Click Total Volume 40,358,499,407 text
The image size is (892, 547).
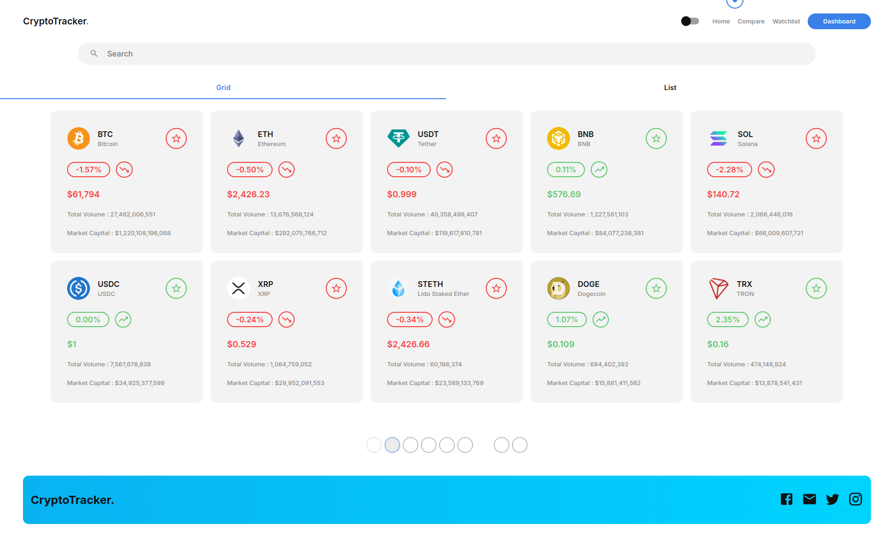pos(432,215)
